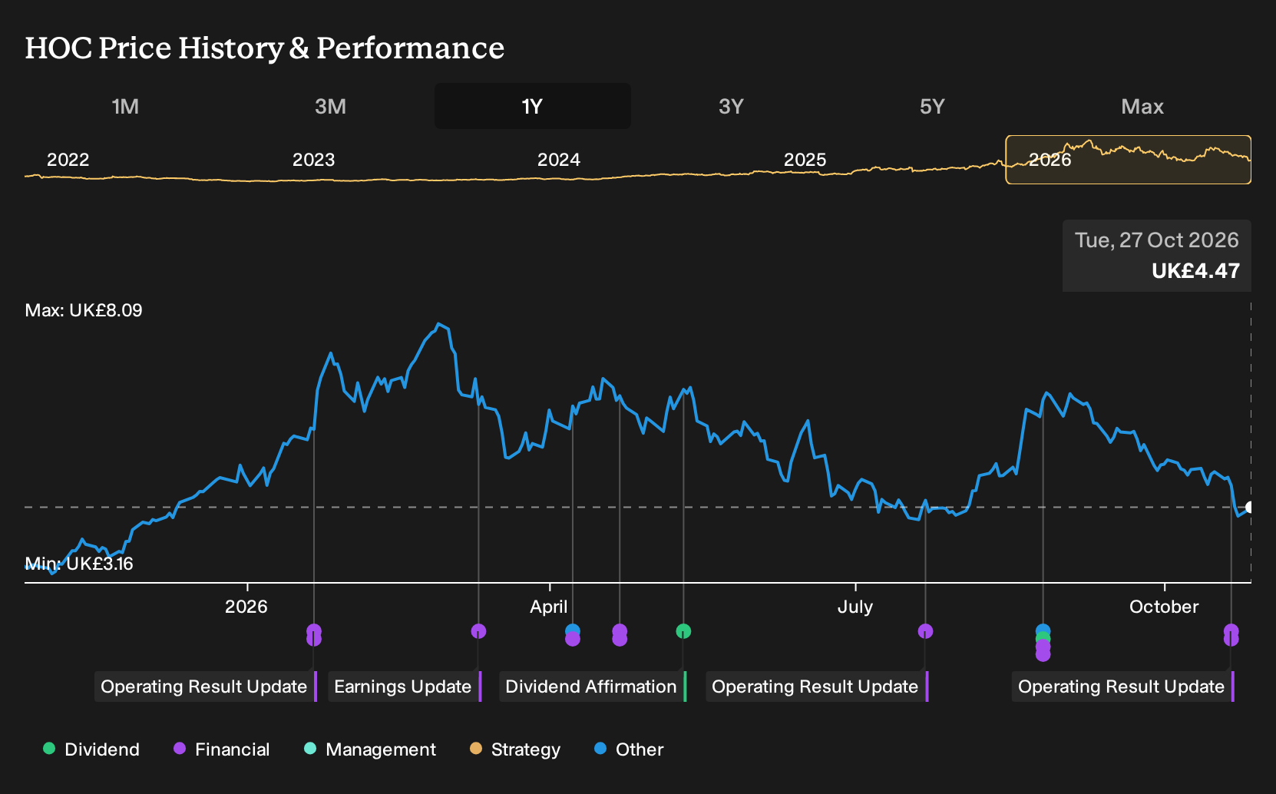Click the 2025 year on the overview chart
Viewport: 1276px width, 794px height.
coord(805,160)
